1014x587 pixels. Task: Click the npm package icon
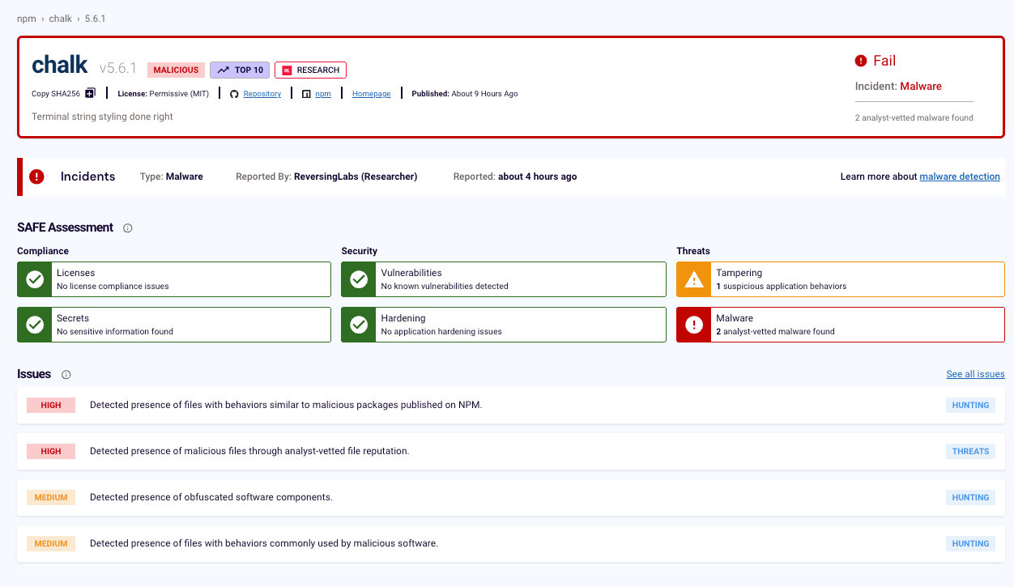coord(305,93)
